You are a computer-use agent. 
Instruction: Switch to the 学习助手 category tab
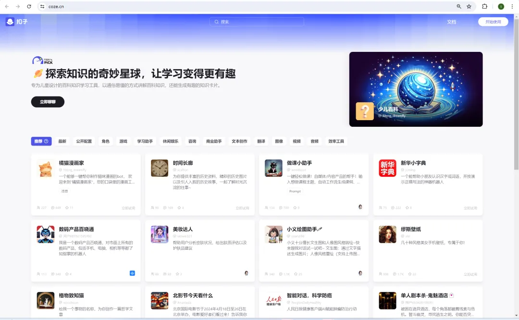[x=145, y=141]
